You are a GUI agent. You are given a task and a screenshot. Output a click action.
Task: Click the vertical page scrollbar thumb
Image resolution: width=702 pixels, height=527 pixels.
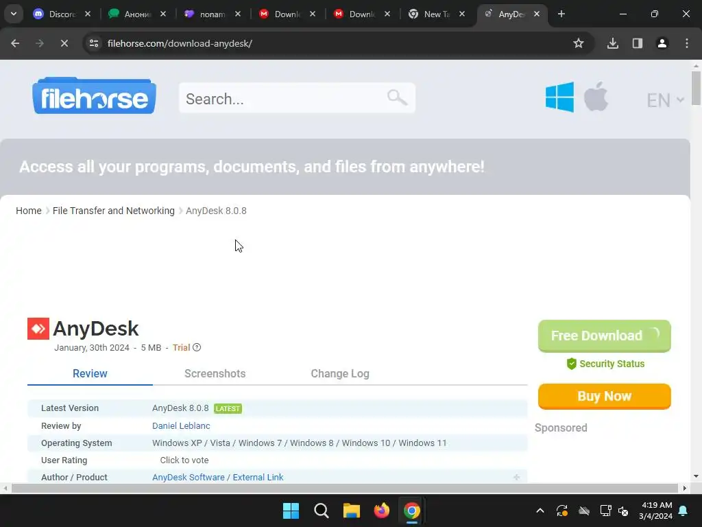(x=697, y=88)
